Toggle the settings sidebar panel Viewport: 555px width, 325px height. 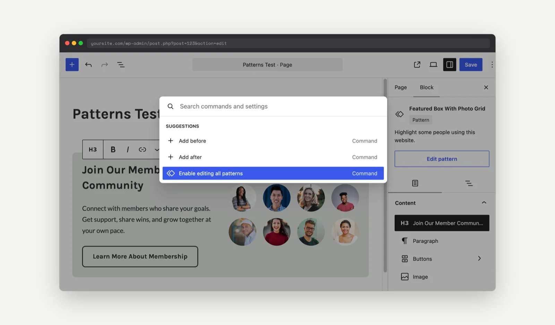450,65
